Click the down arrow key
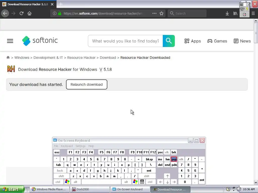Viewport: 258px width, 193px height. click(167, 182)
